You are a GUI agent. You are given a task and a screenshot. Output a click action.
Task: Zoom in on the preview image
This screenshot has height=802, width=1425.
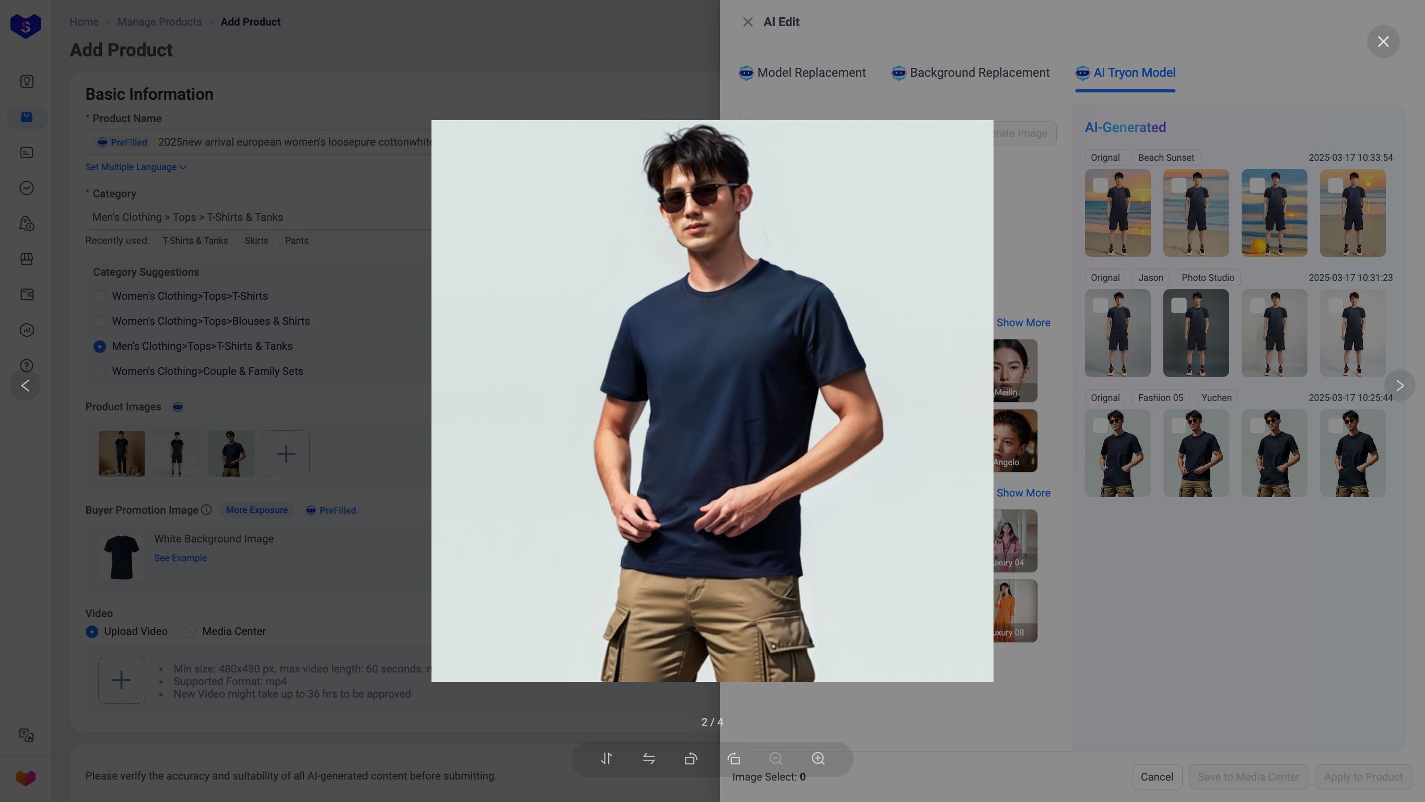coord(818,759)
